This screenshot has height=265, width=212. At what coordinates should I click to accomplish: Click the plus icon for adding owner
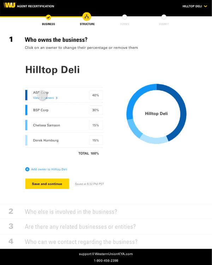(27, 169)
